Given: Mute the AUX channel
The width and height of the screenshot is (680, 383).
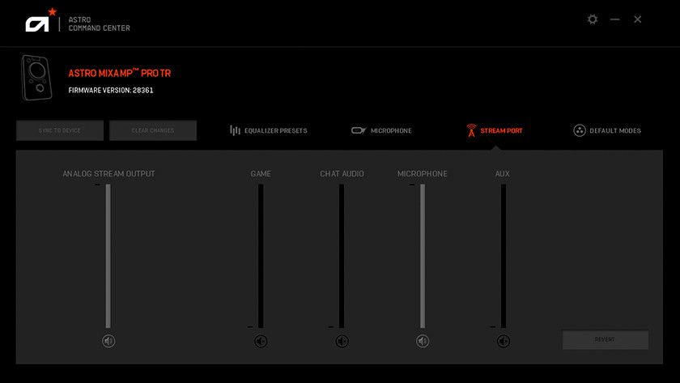Looking at the screenshot, I should click(x=504, y=341).
